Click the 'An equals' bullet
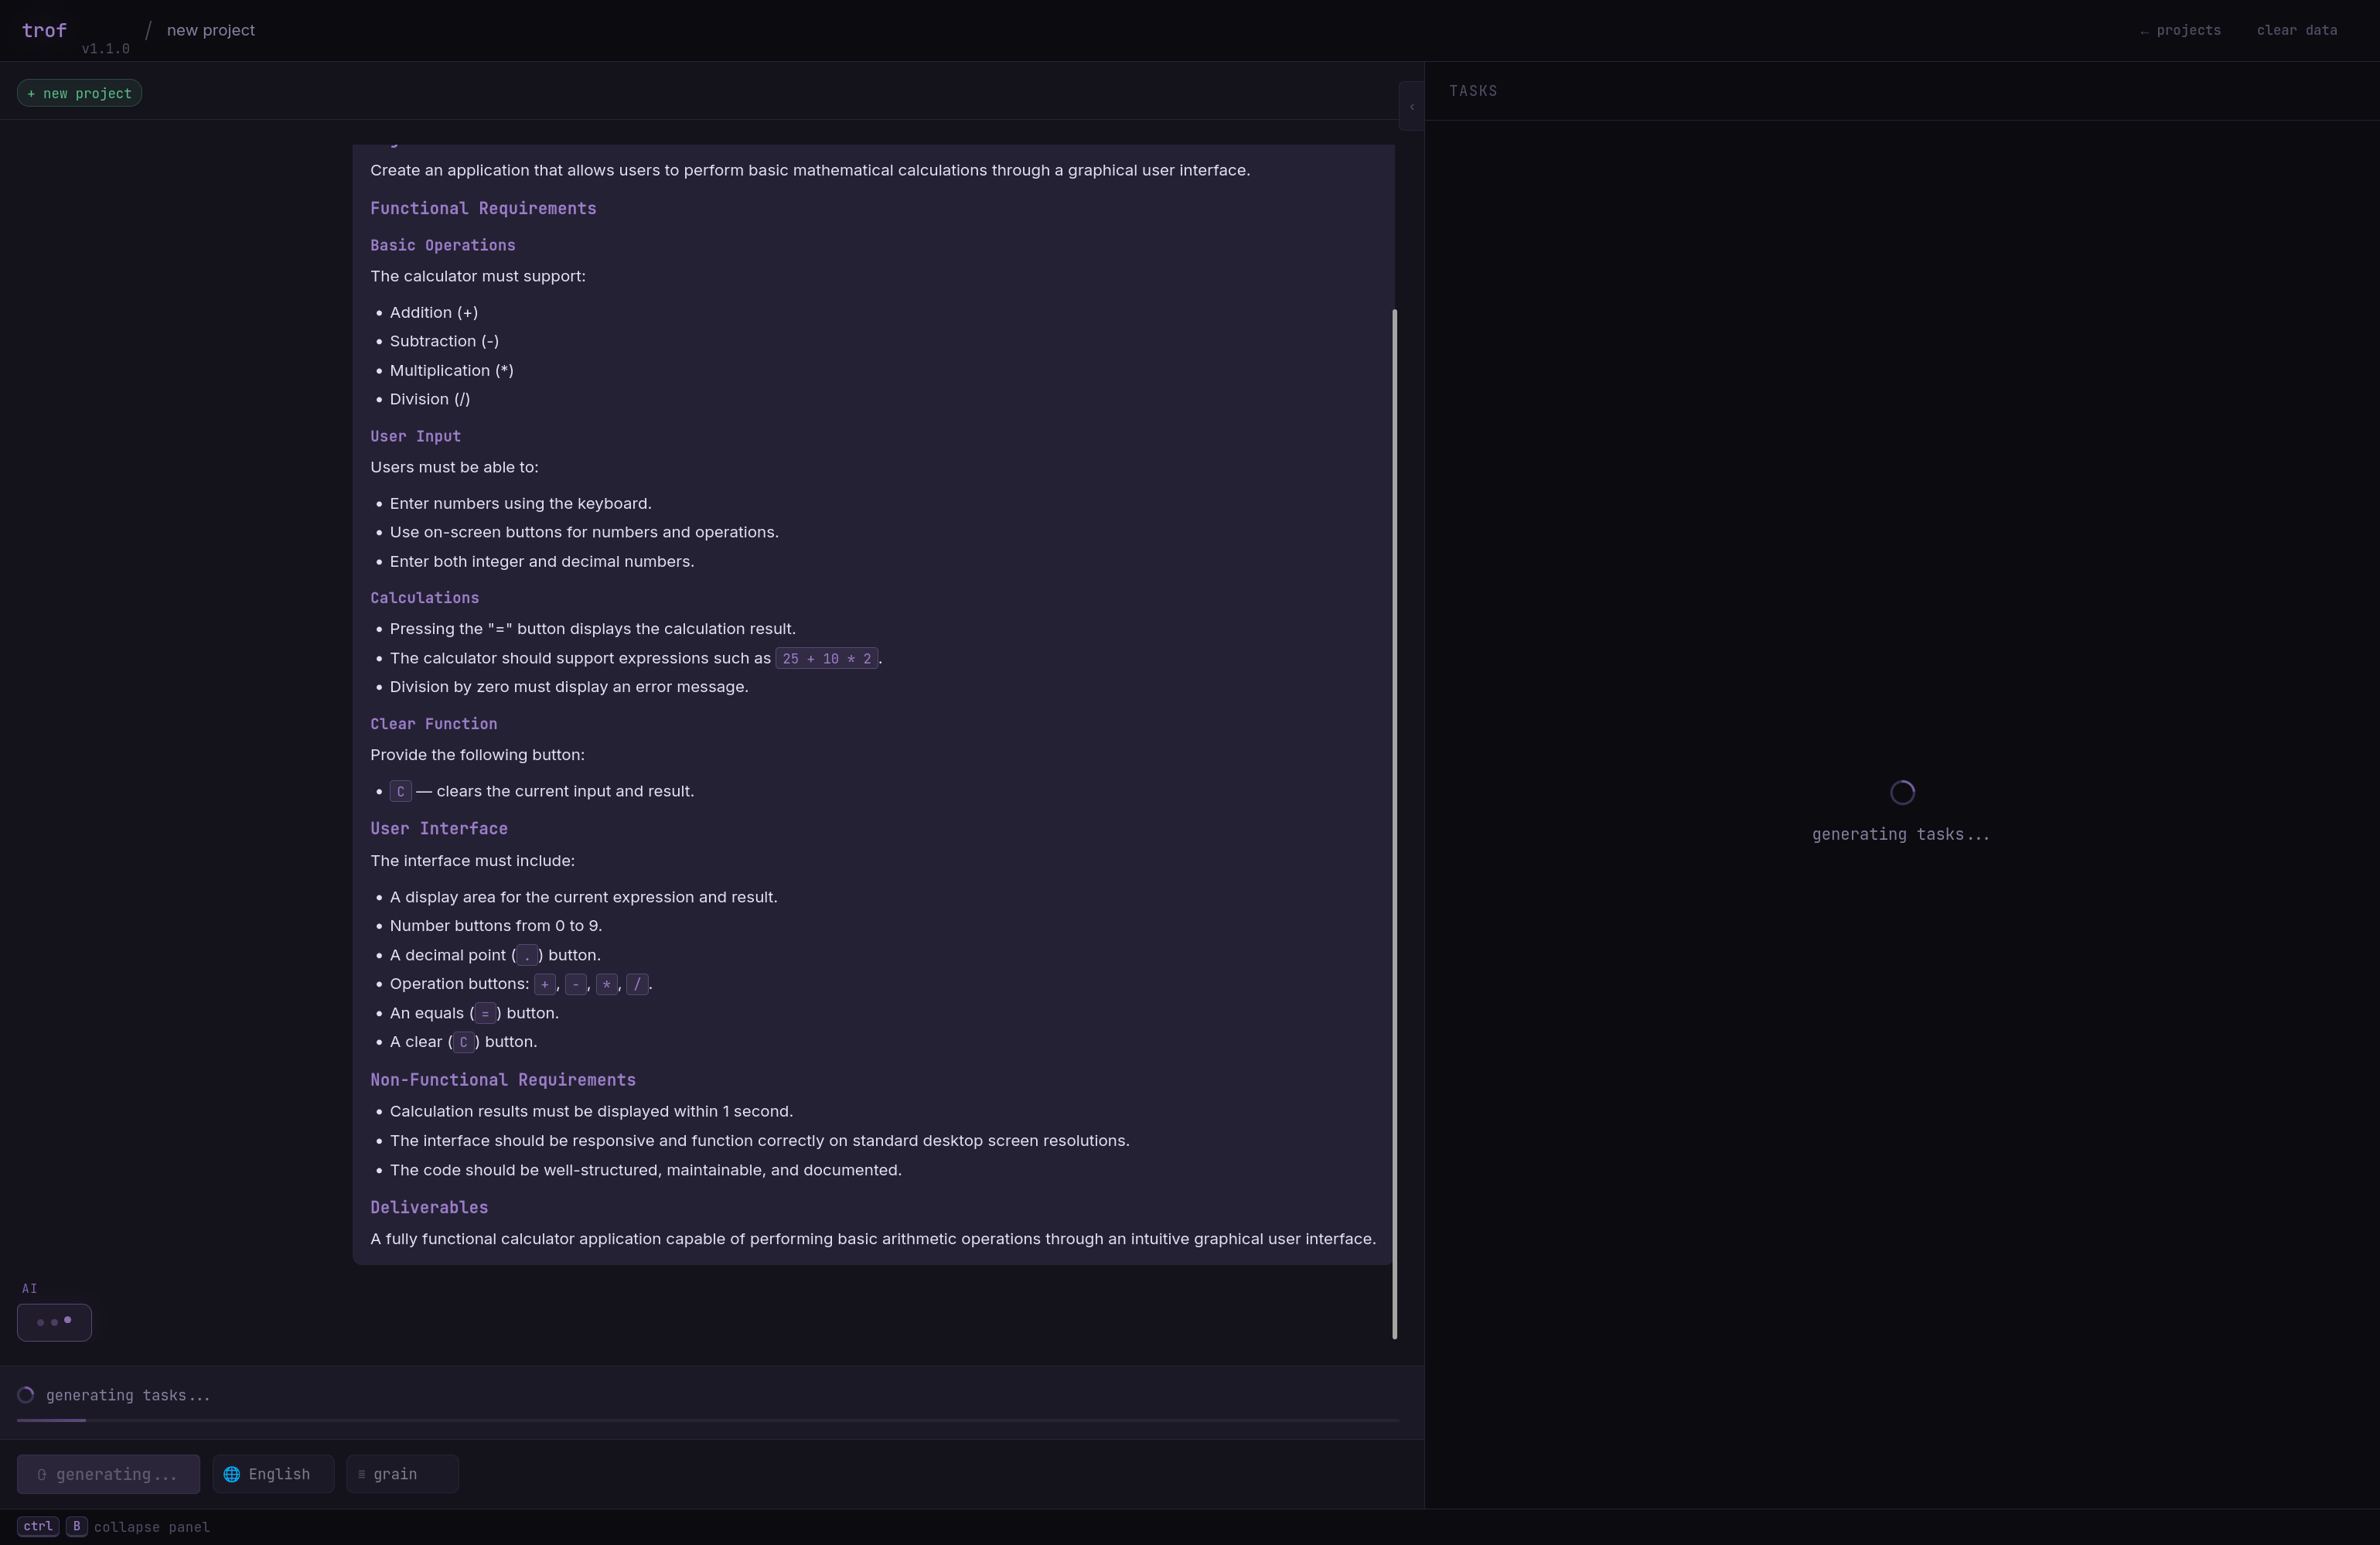 coord(474,1013)
